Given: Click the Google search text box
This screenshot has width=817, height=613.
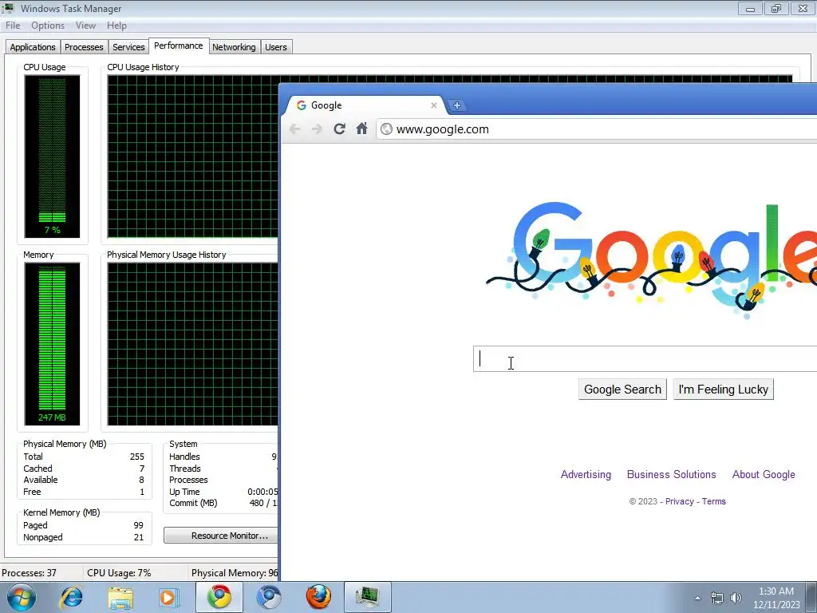Looking at the screenshot, I should click(x=645, y=358).
